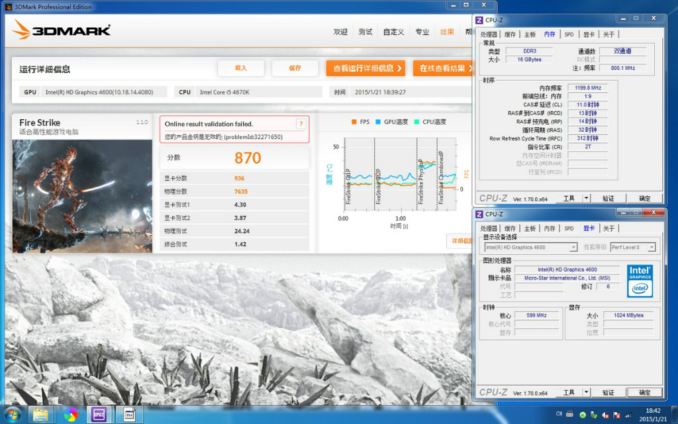Click Intel Graphics logo badge
Image resolution: width=678 pixels, height=424 pixels.
click(x=640, y=281)
